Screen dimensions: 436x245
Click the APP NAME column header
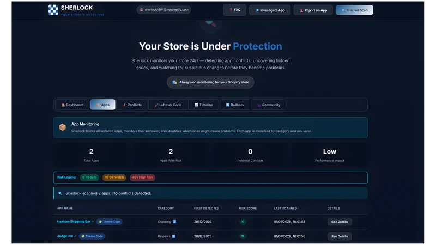coord(65,209)
